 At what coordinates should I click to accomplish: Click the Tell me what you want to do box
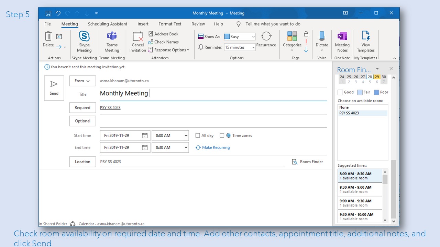[273, 24]
